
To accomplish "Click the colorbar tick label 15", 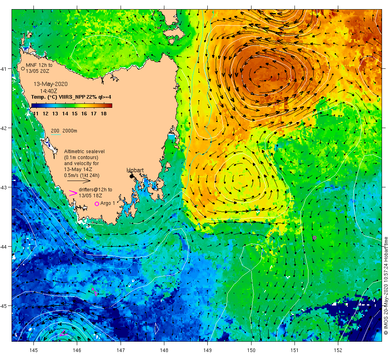I will point(75,114).
